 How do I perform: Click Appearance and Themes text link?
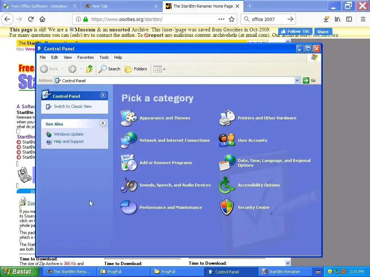click(165, 118)
